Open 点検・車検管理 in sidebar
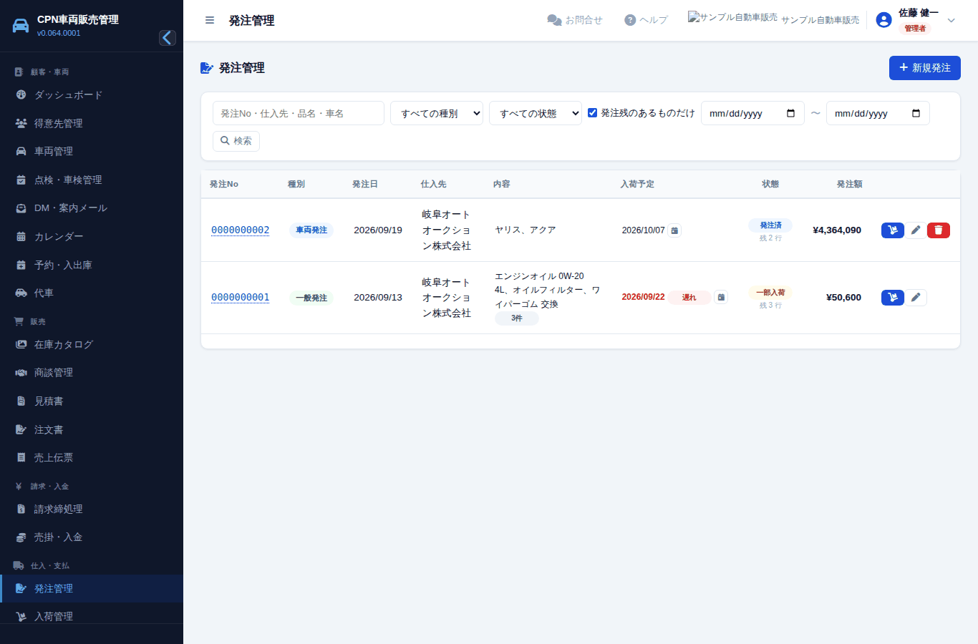This screenshot has height=644, width=978. 92,180
